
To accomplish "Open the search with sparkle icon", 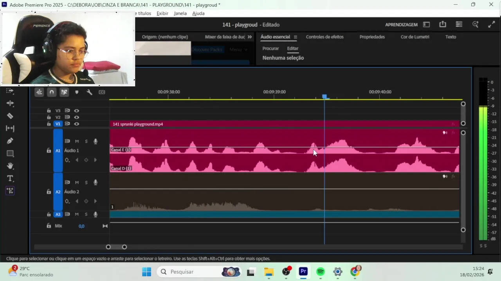I will 476,24.
